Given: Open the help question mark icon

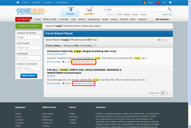Looking at the screenshot, I should click(x=170, y=2).
